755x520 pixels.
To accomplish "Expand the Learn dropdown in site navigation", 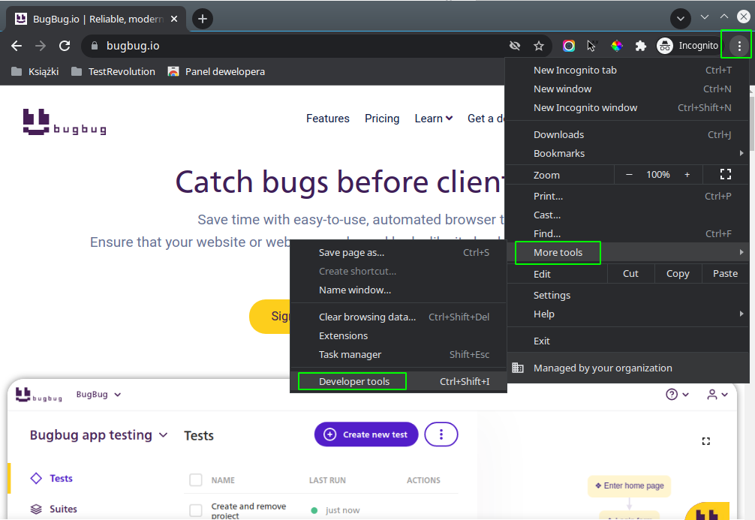I will pyautogui.click(x=433, y=119).
